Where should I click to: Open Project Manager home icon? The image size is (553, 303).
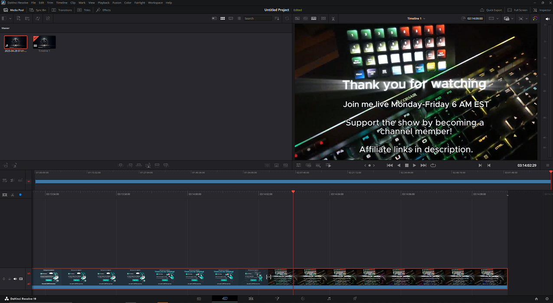(x=536, y=299)
